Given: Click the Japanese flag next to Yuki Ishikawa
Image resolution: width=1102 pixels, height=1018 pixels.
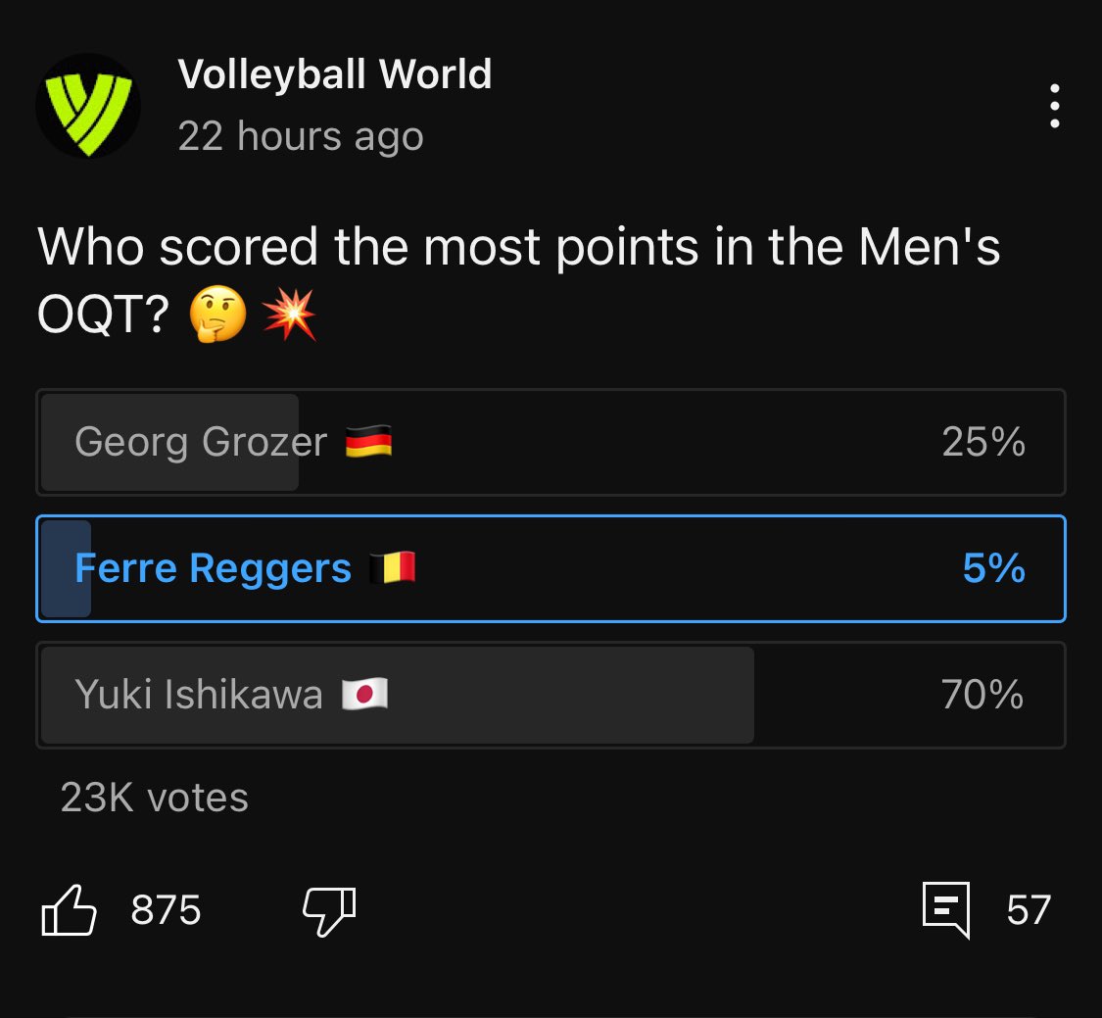Looking at the screenshot, I should click(364, 695).
